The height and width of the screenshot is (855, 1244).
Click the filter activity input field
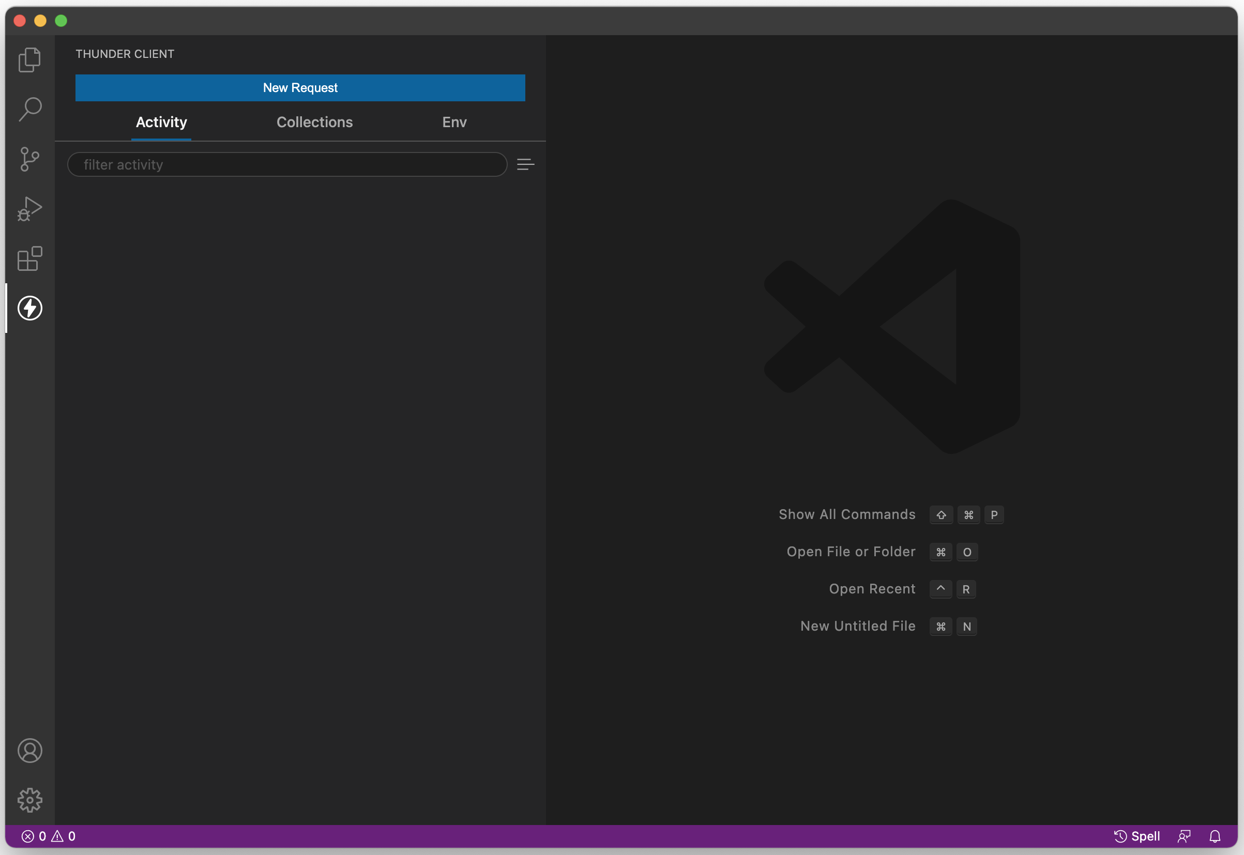pos(287,164)
